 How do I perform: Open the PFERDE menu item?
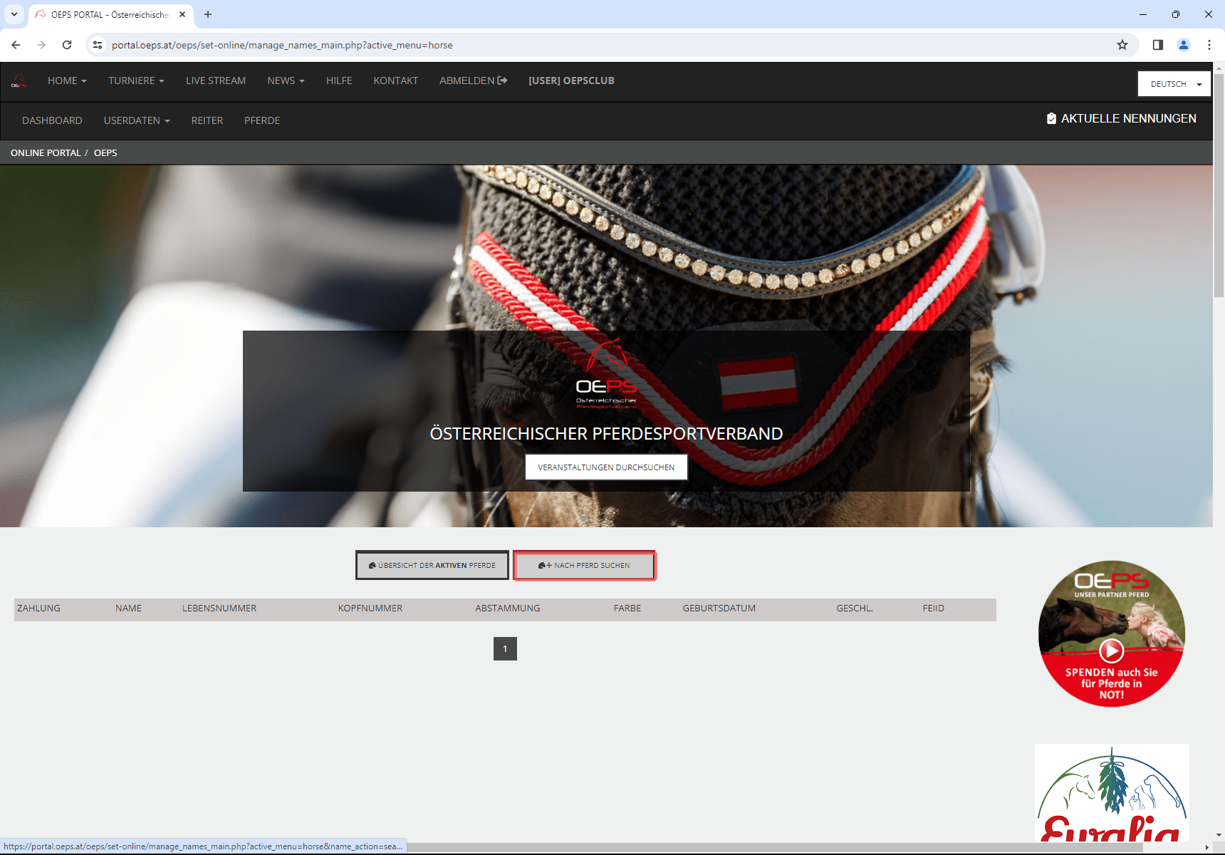coord(262,120)
